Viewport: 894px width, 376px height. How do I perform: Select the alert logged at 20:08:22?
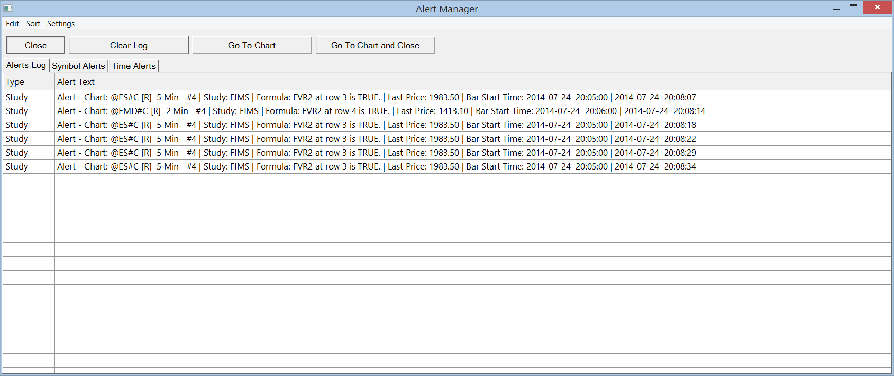[x=376, y=139]
